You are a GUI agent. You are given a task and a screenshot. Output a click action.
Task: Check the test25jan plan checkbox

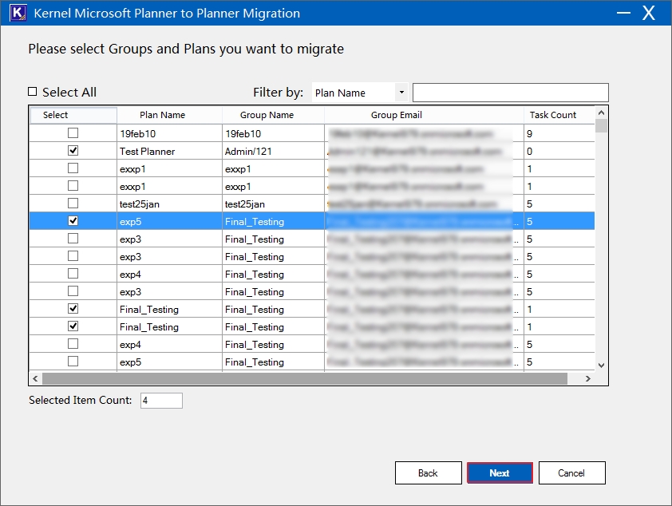[73, 204]
